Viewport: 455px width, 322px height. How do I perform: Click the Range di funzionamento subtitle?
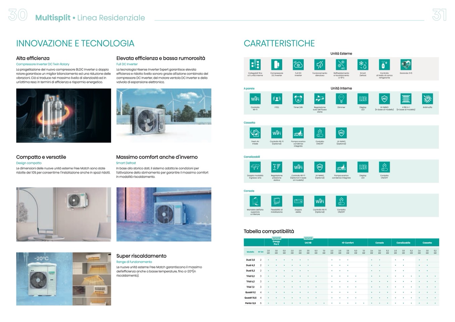134,262
